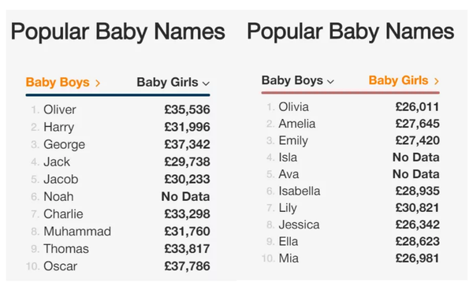Click the left Popular Baby Names heading
The width and height of the screenshot is (473, 290).
coord(118,32)
